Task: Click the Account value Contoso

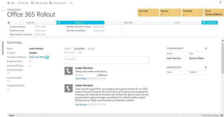Action: 33,53
